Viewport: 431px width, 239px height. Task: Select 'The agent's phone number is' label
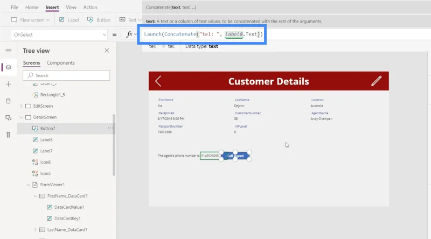[179, 156]
